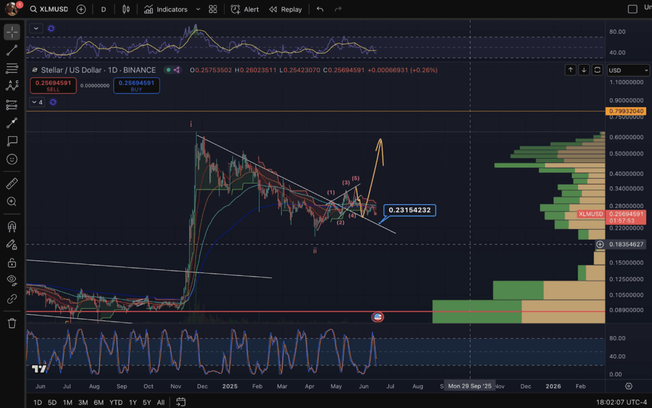Image resolution: width=652 pixels, height=408 pixels.
Task: Maximize the chart pane icon
Action: 597,70
